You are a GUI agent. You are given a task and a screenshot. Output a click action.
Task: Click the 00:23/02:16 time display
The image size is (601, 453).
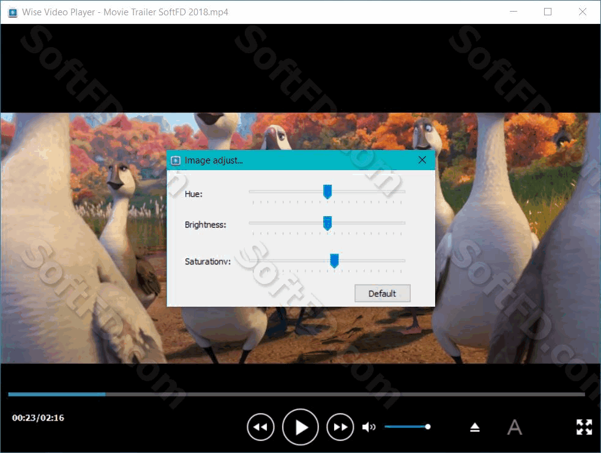(x=38, y=417)
